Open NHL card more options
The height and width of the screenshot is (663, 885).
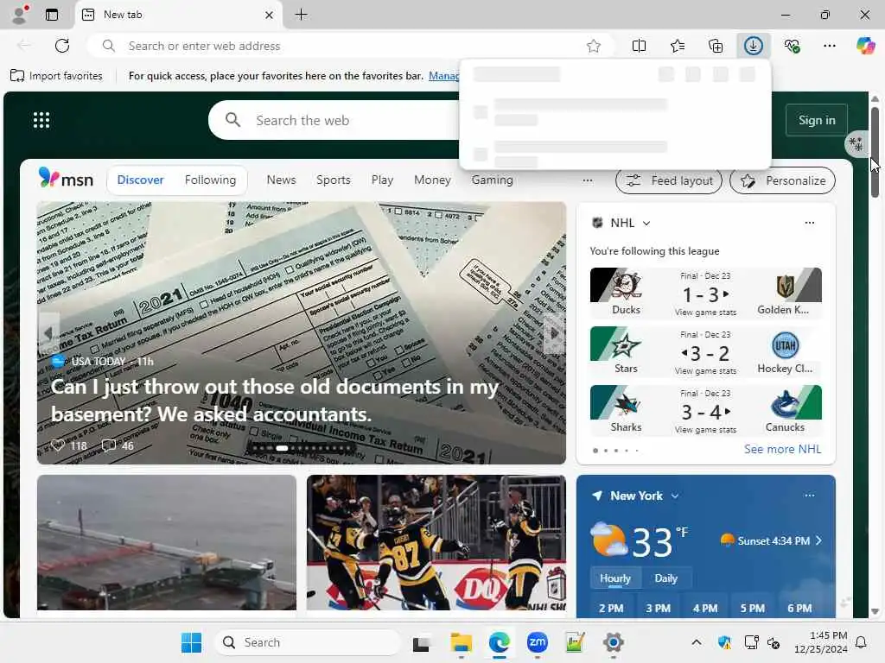click(x=809, y=223)
